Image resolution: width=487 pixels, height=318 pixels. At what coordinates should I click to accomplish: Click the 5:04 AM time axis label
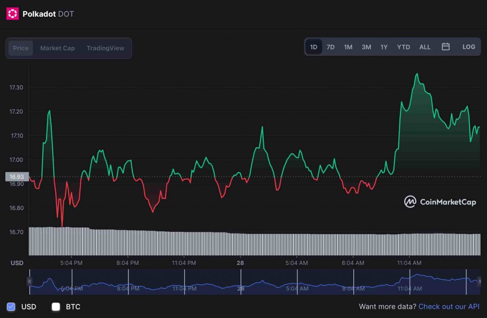[x=297, y=263]
